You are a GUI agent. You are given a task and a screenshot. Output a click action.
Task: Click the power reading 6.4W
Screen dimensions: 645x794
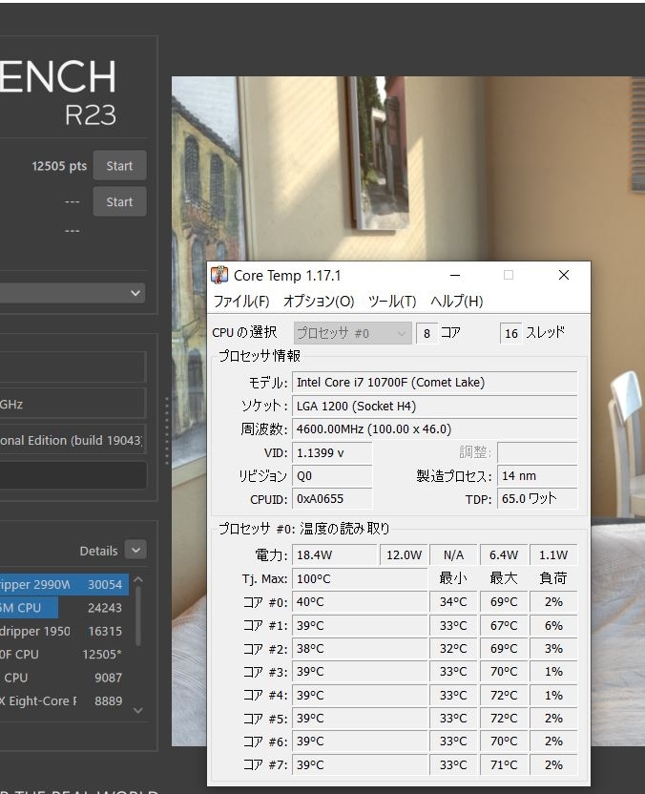(x=503, y=555)
